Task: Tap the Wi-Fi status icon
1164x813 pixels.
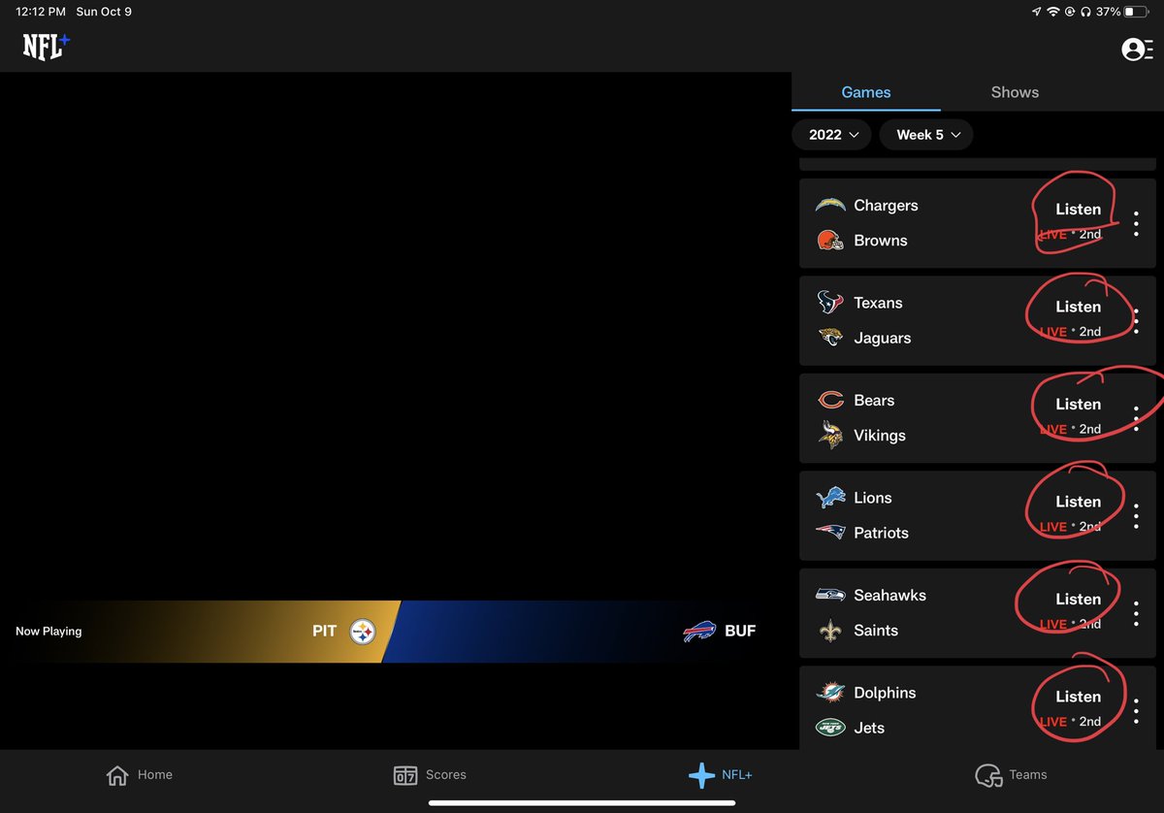Action: [x=1053, y=12]
